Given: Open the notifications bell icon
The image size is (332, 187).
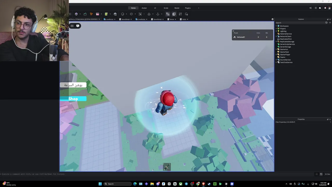Looking at the screenshot, I should point(325,8).
